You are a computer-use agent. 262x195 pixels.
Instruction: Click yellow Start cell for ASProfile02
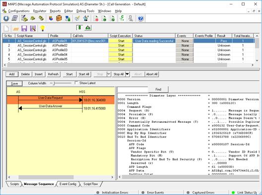(121, 46)
